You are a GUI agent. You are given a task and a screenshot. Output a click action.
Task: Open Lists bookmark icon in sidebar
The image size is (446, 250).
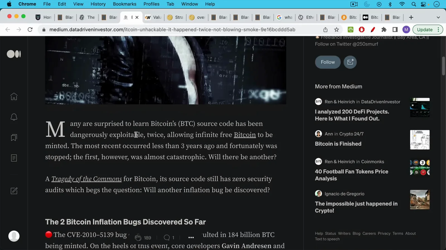(14, 137)
